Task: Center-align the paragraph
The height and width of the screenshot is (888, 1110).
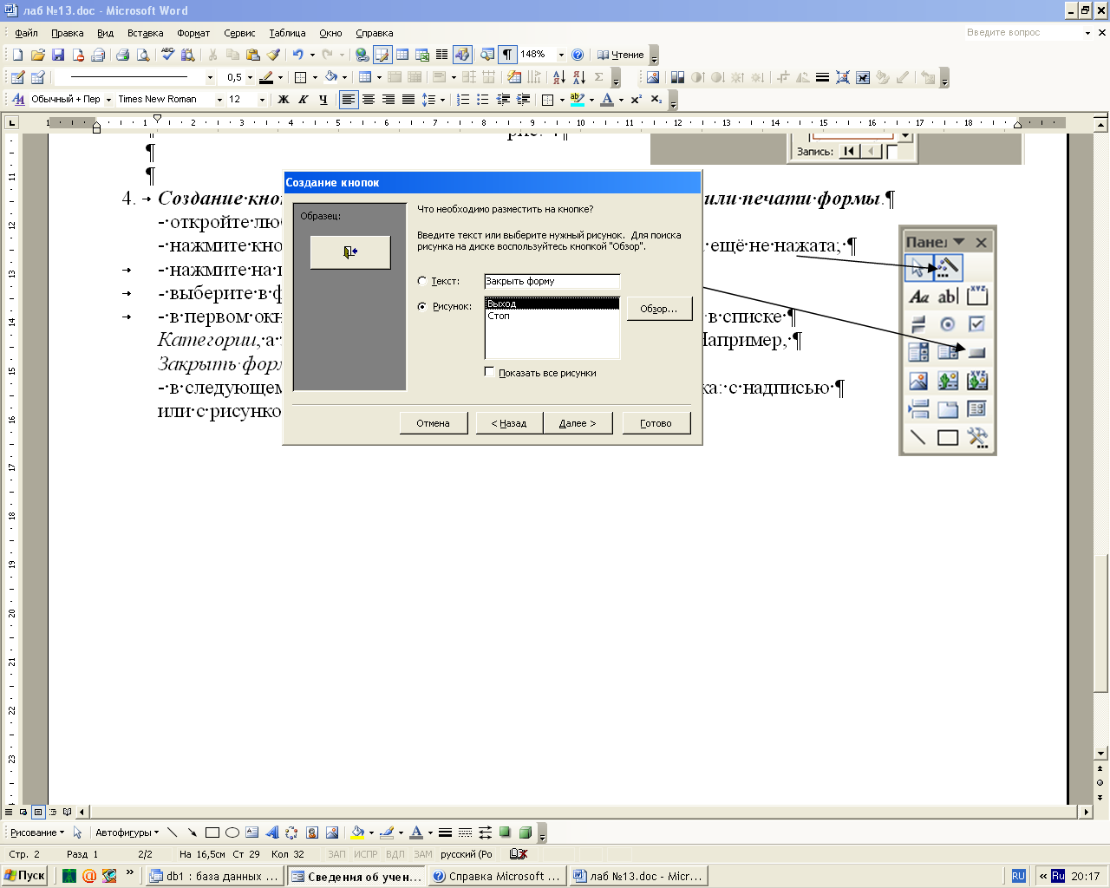Action: click(x=369, y=100)
